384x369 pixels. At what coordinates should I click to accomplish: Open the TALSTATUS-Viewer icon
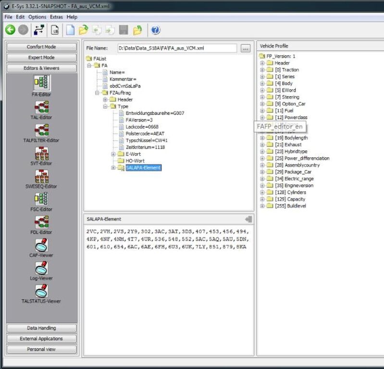[x=42, y=291]
